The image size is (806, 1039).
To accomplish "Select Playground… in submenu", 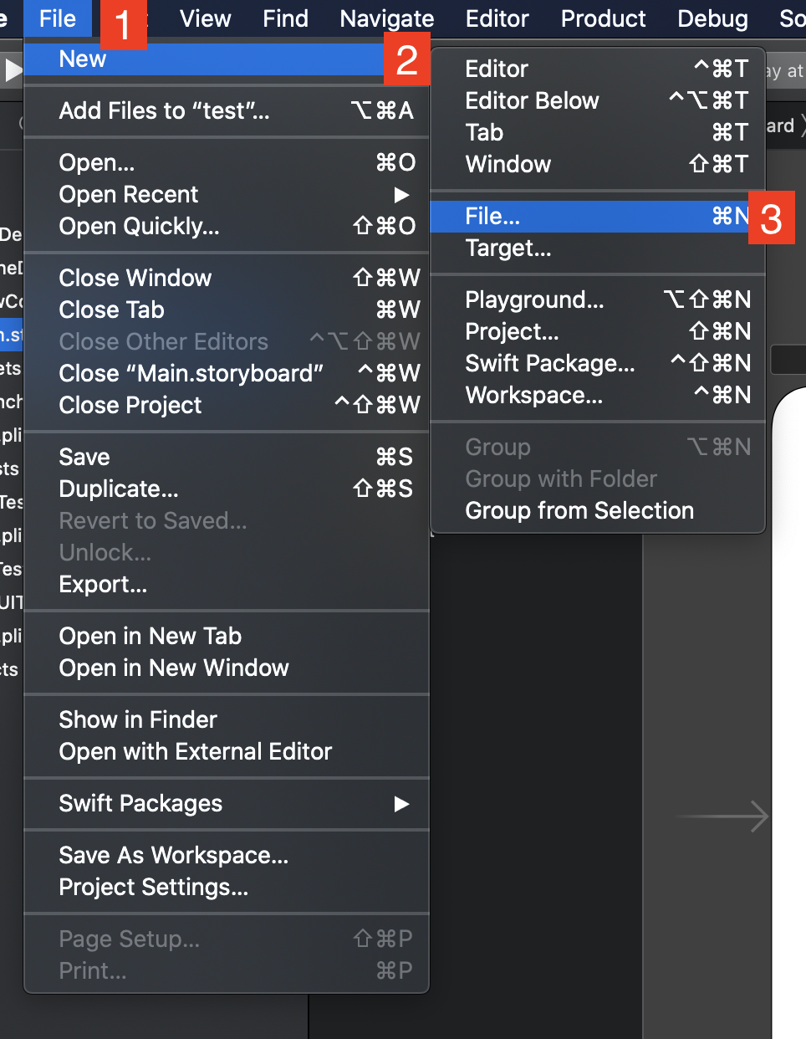I will pos(598,299).
